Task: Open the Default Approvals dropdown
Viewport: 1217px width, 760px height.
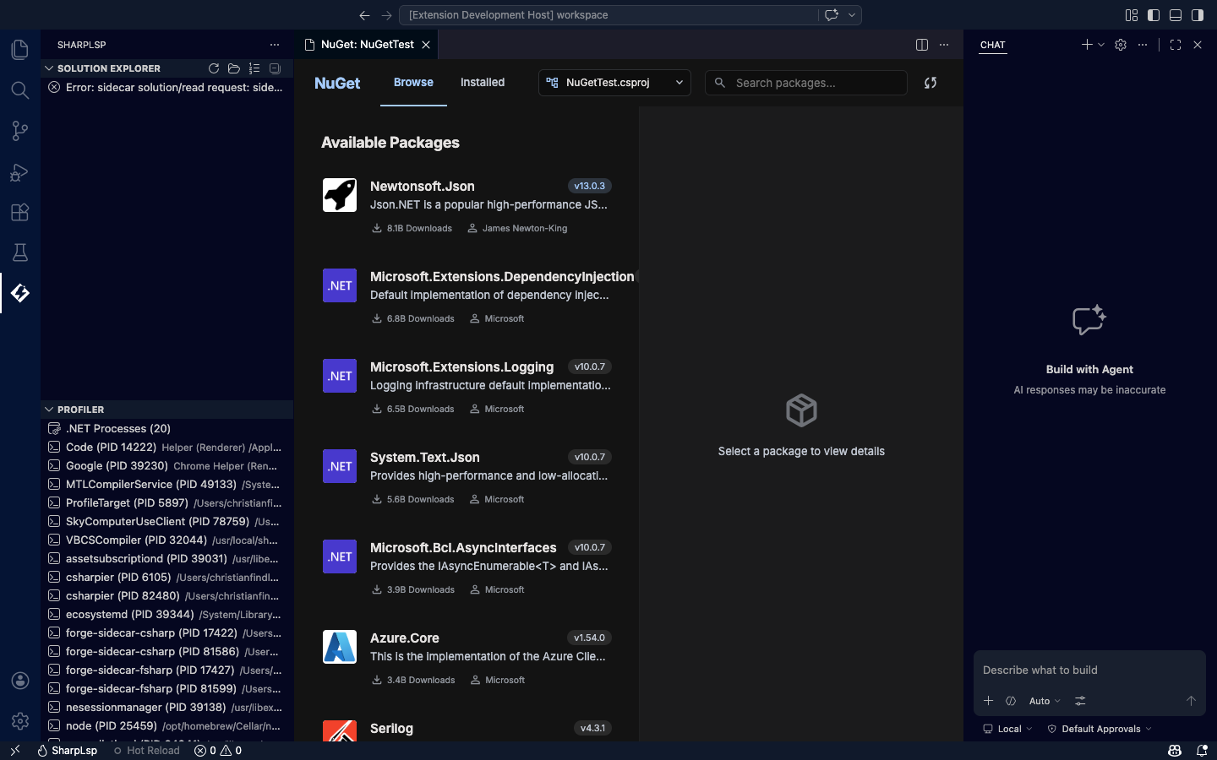Action: tap(1099, 729)
